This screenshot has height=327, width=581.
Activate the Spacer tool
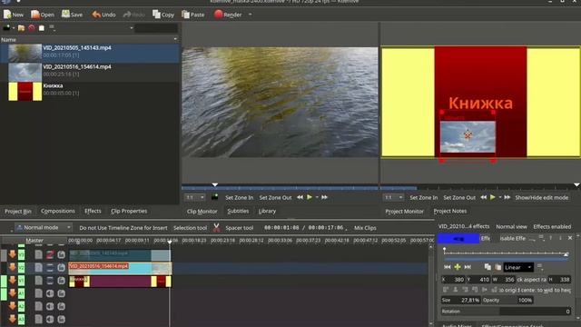(239, 228)
